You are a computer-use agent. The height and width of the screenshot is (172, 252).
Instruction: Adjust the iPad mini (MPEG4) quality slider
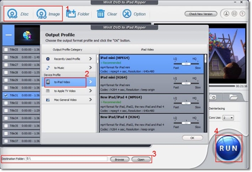pyautogui.click(x=184, y=63)
